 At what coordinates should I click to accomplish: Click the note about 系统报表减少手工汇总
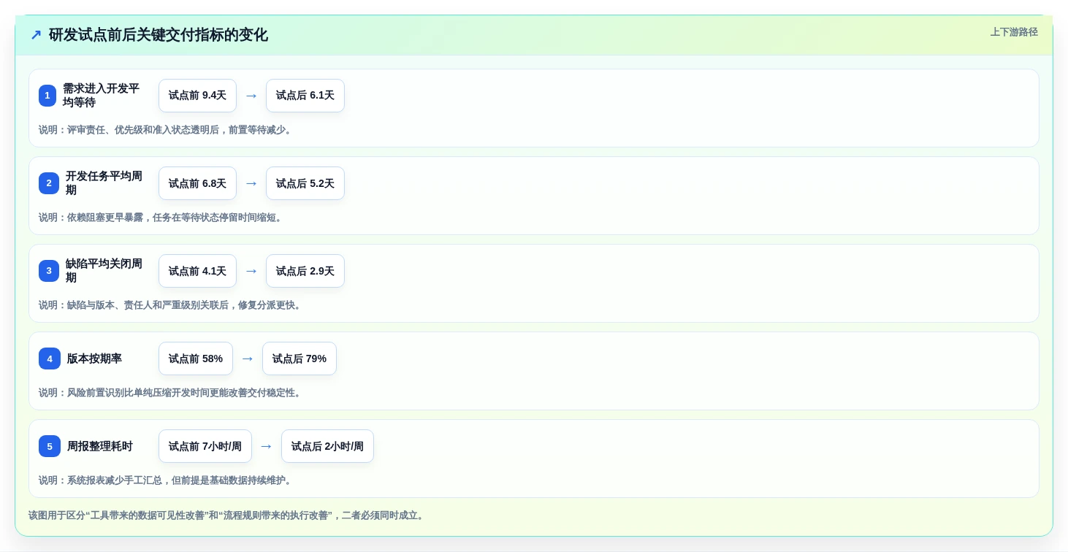click(167, 480)
